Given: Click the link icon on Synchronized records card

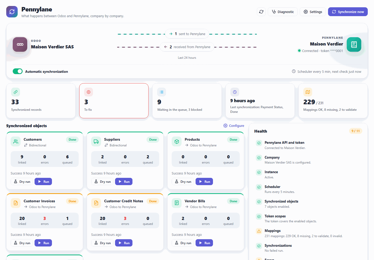Looking at the screenshot, I should [16, 92].
